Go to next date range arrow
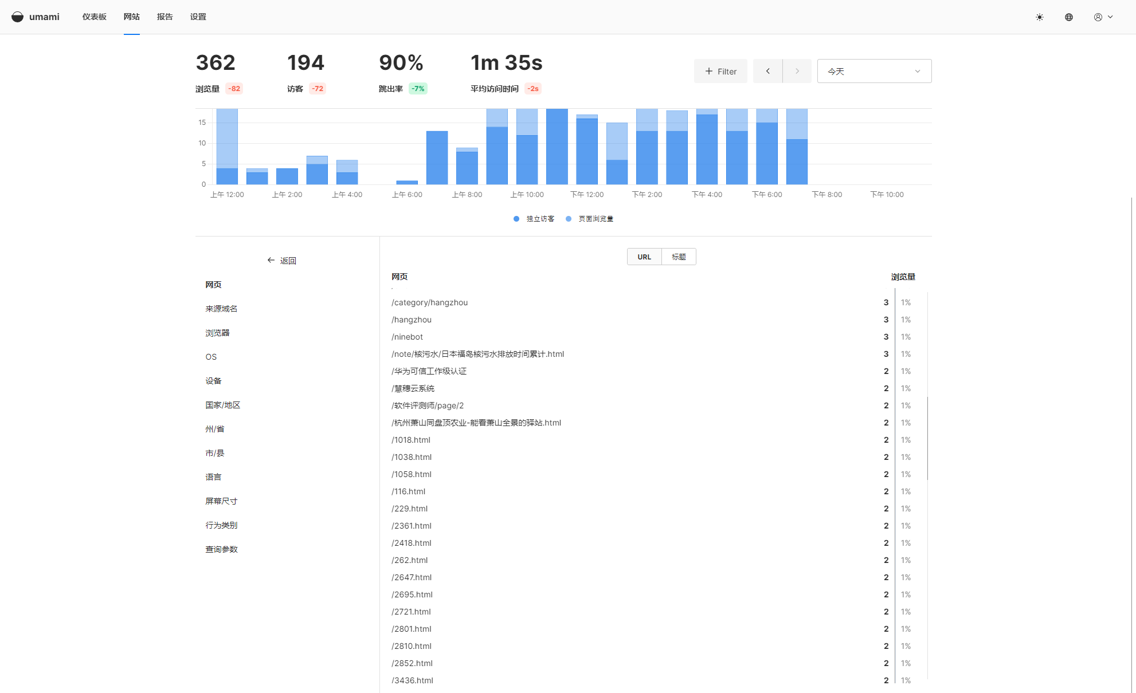Viewport: 1136px width, 693px height. click(x=797, y=71)
